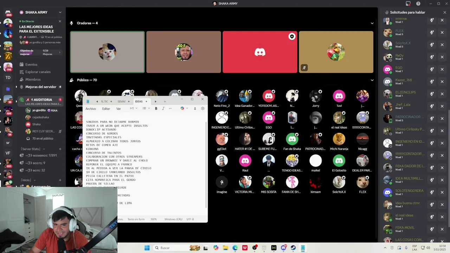The width and height of the screenshot is (450, 253).
Task: Add channel to Server Stats category
Action: pos(60,149)
